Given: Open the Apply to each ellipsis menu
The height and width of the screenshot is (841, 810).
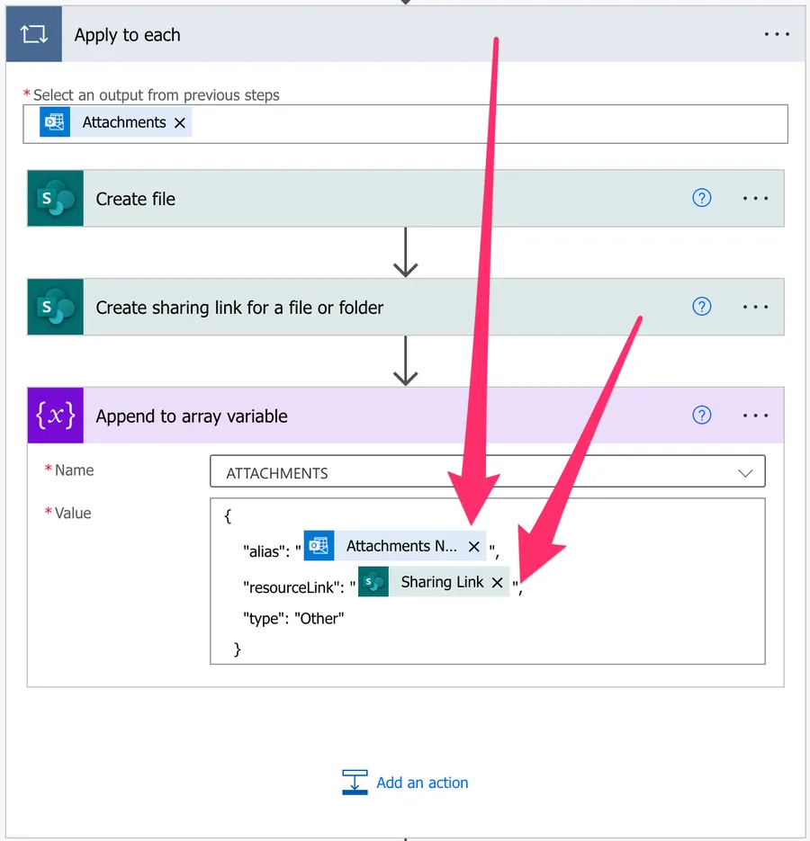Looking at the screenshot, I should 776,35.
